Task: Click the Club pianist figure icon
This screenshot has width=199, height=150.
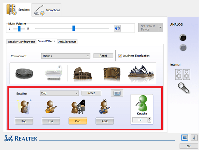Action: [78, 107]
